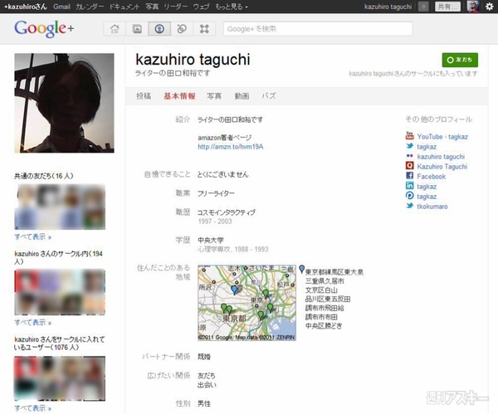The height and width of the screenshot is (414, 498).
Task: Click the Tokyo places map thumbnail
Action: pos(247,303)
